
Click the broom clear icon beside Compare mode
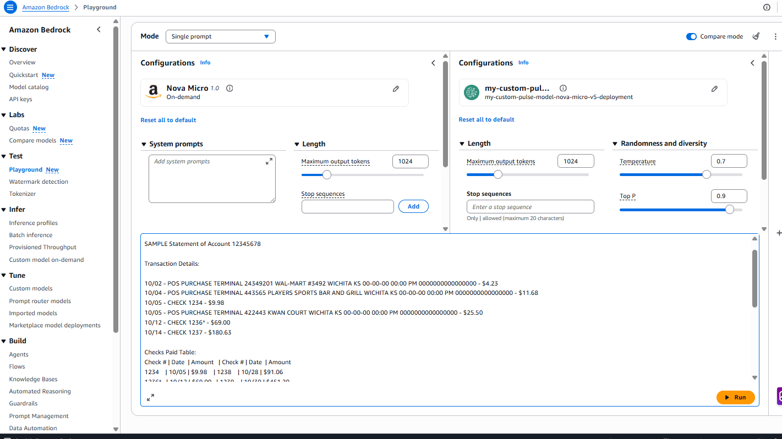coord(756,36)
